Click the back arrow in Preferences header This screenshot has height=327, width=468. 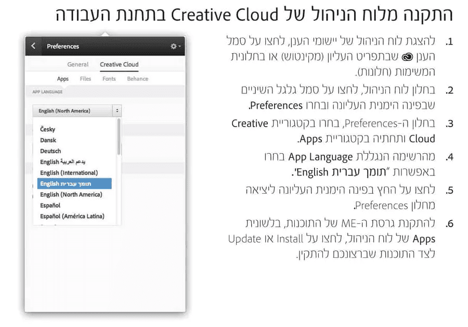(33, 46)
